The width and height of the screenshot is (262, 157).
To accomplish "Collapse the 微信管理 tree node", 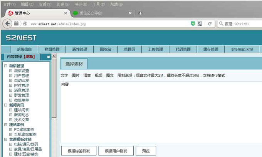I will (6, 66).
